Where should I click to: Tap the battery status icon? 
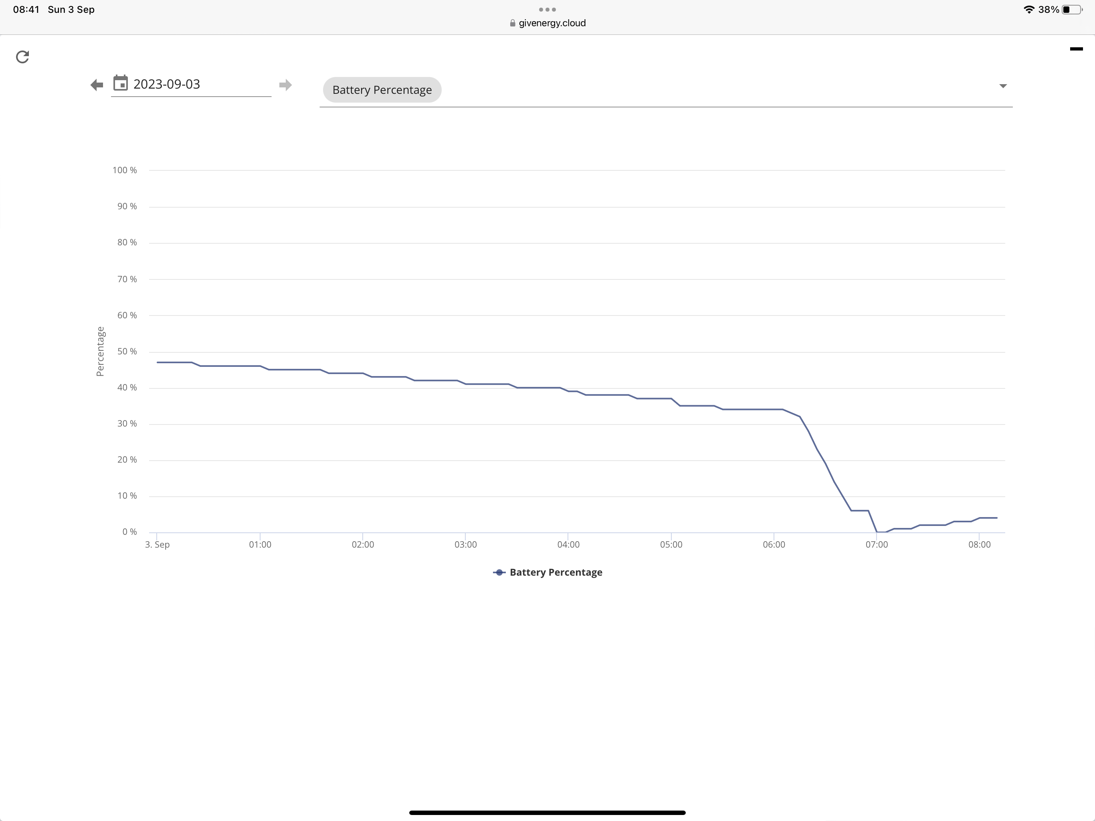click(x=1072, y=9)
